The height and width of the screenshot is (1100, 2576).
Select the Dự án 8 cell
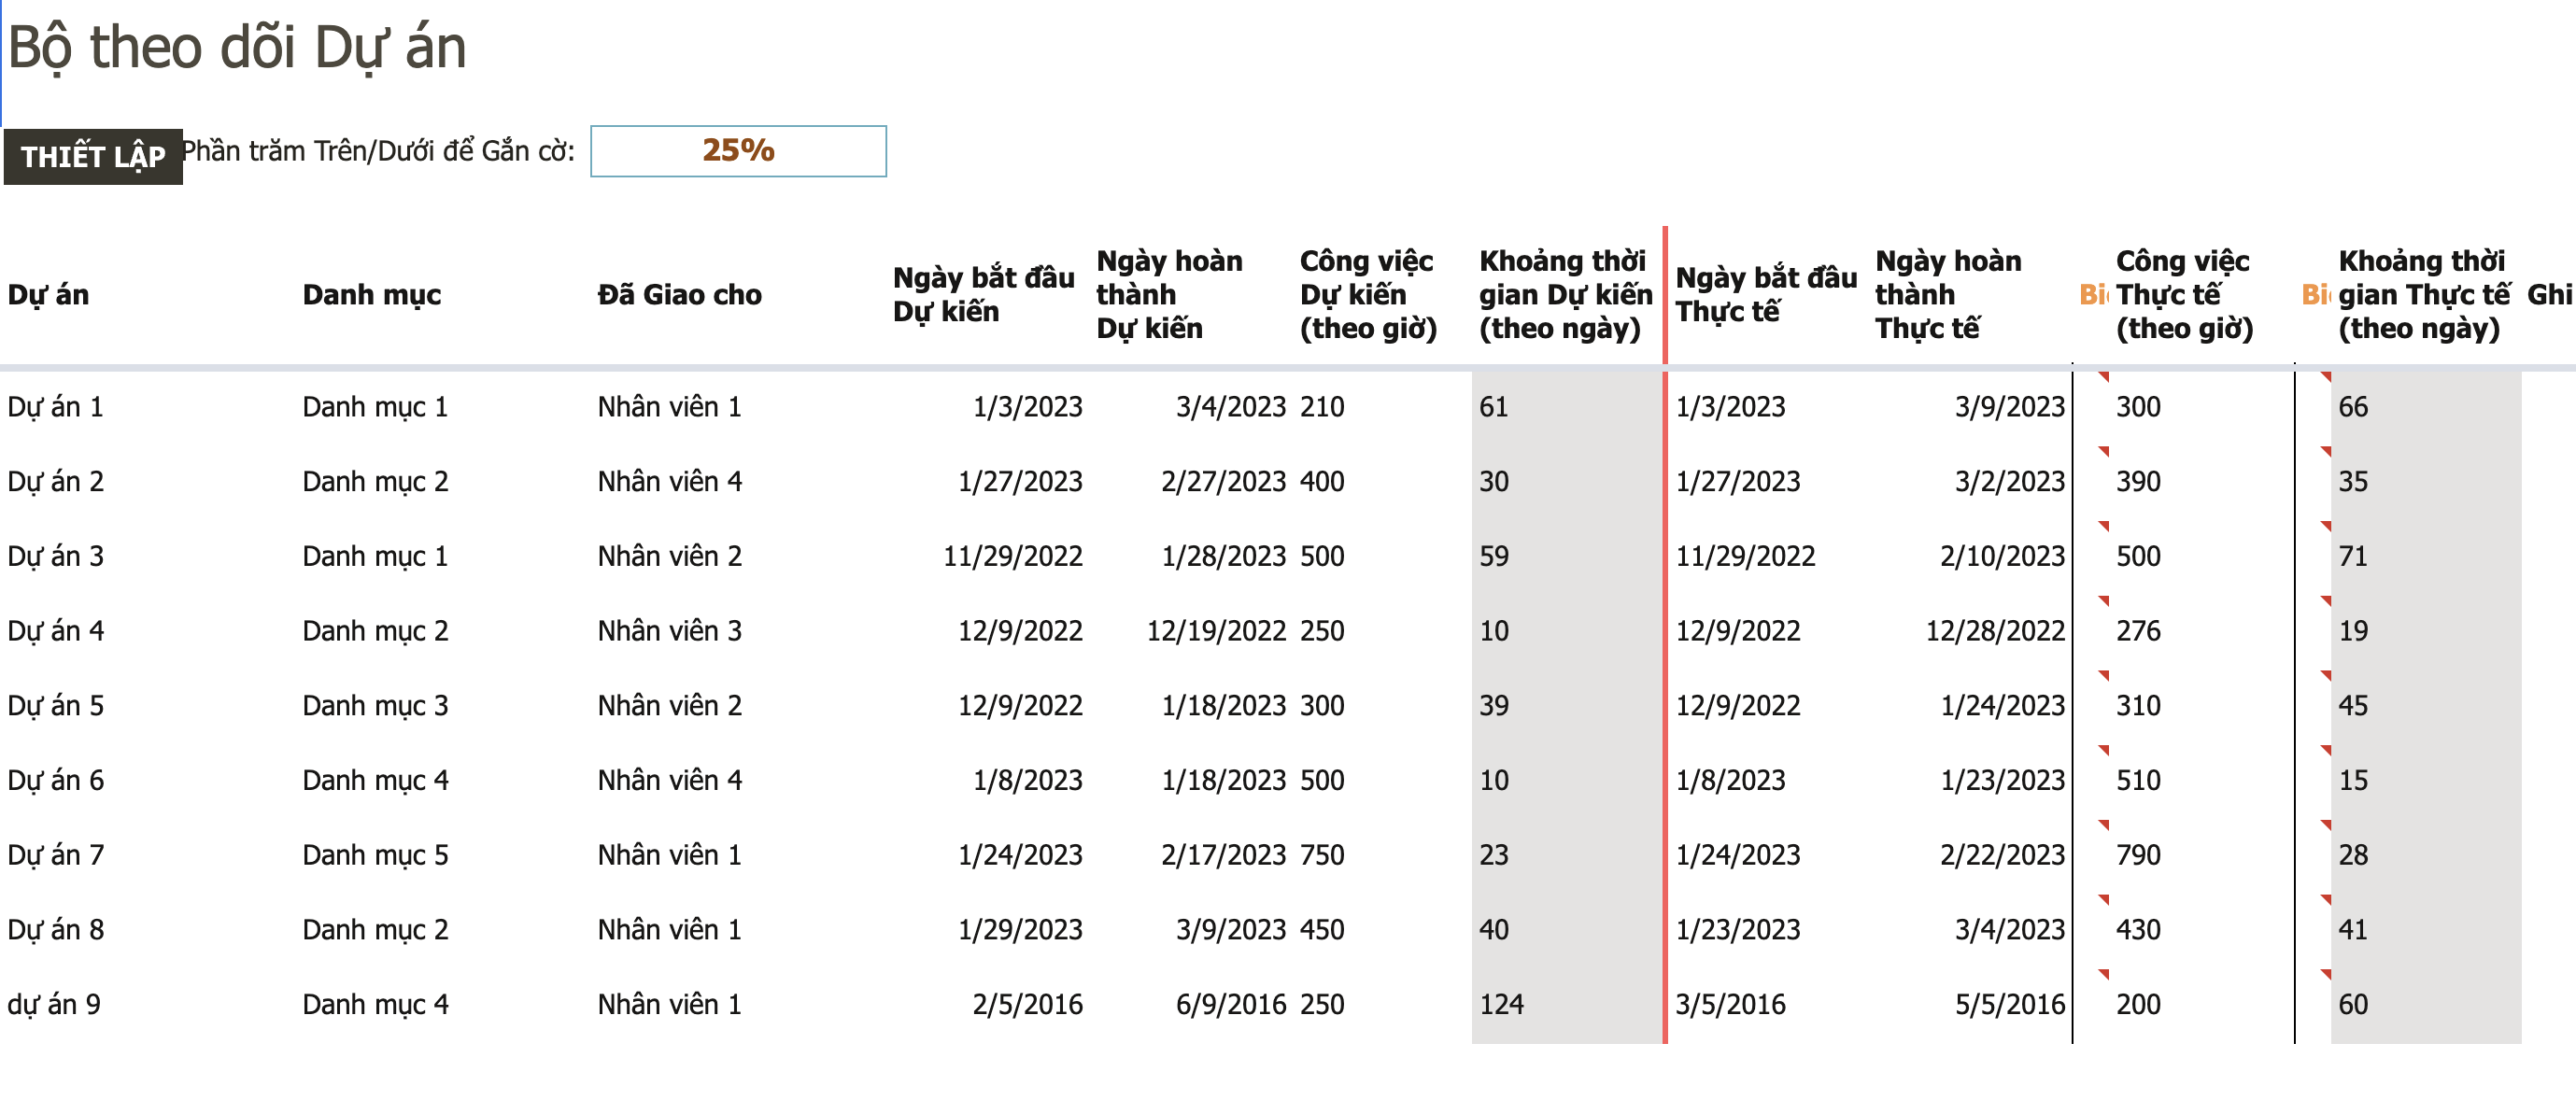click(55, 930)
